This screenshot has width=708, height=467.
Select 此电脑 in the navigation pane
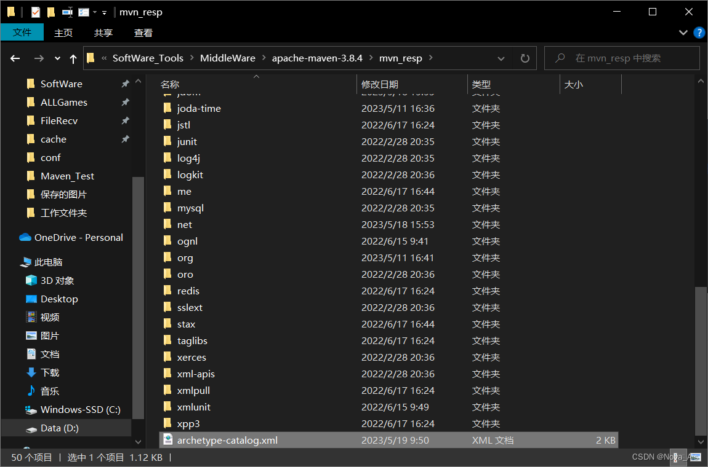click(x=48, y=262)
